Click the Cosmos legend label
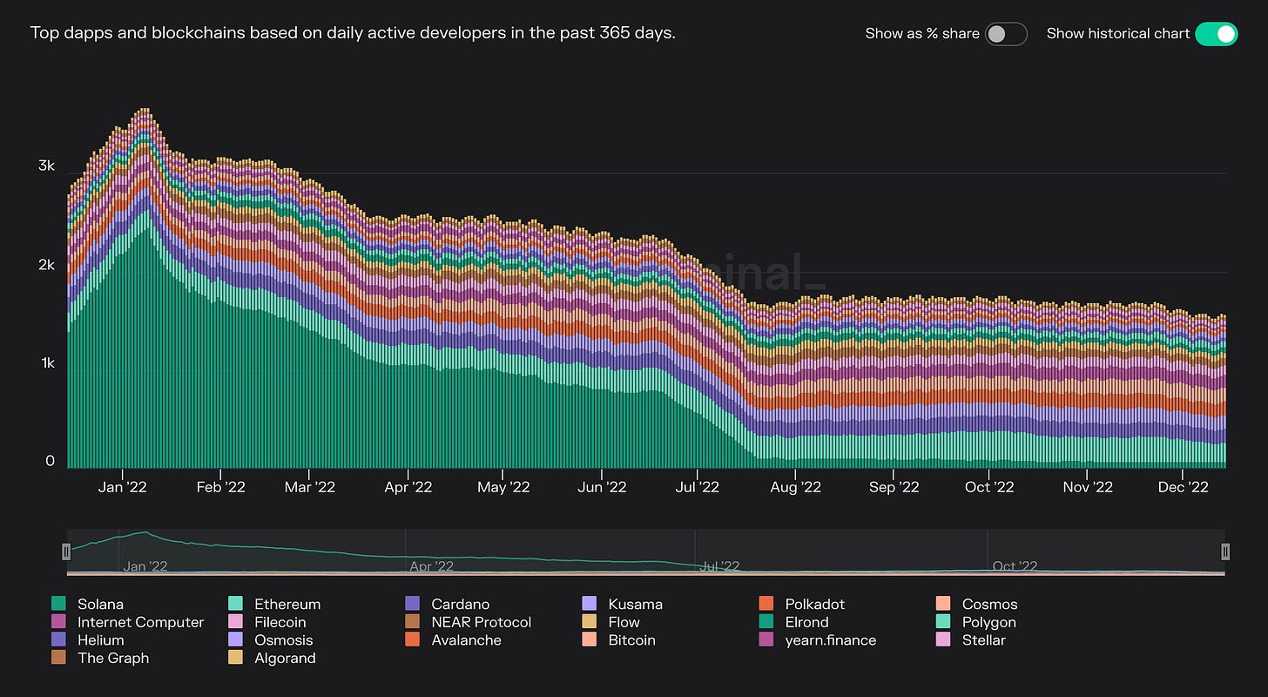 click(x=989, y=604)
